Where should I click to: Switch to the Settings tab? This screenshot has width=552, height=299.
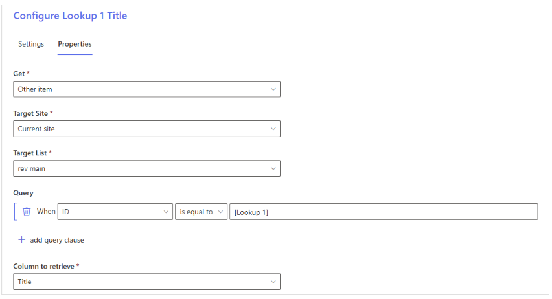(31, 44)
